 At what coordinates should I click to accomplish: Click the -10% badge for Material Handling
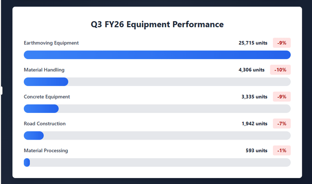coord(280,70)
